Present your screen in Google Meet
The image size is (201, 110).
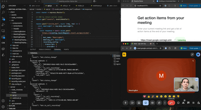139,103
